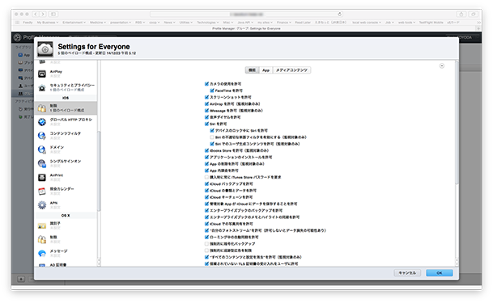The height and width of the screenshot is (303, 493).
Task: Select the AirPrint printer icon
Action: click(x=42, y=178)
